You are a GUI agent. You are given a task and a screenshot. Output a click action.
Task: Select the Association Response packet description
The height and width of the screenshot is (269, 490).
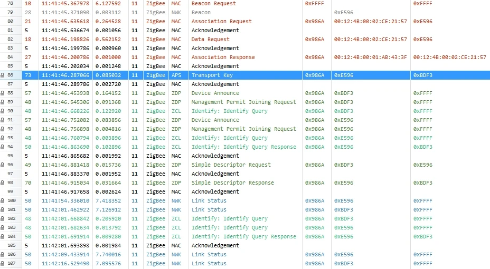(223, 57)
